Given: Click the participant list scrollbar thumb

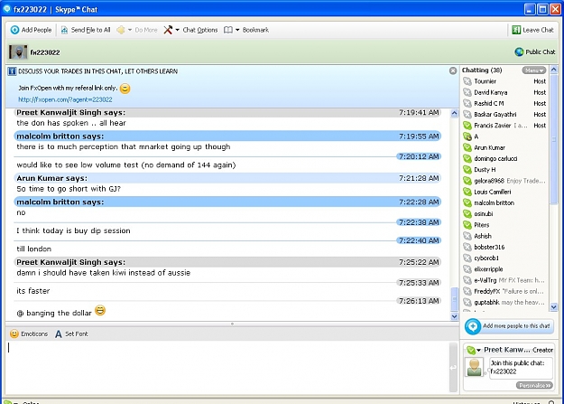Looking at the screenshot, I should coord(554,139).
